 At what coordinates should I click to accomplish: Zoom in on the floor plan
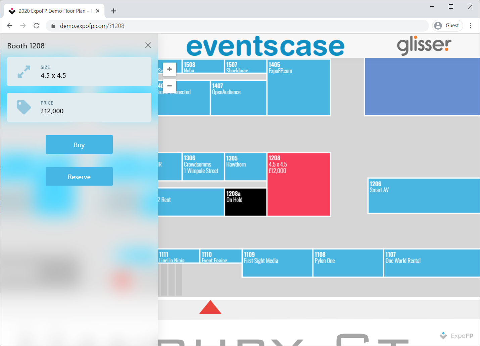tap(170, 69)
